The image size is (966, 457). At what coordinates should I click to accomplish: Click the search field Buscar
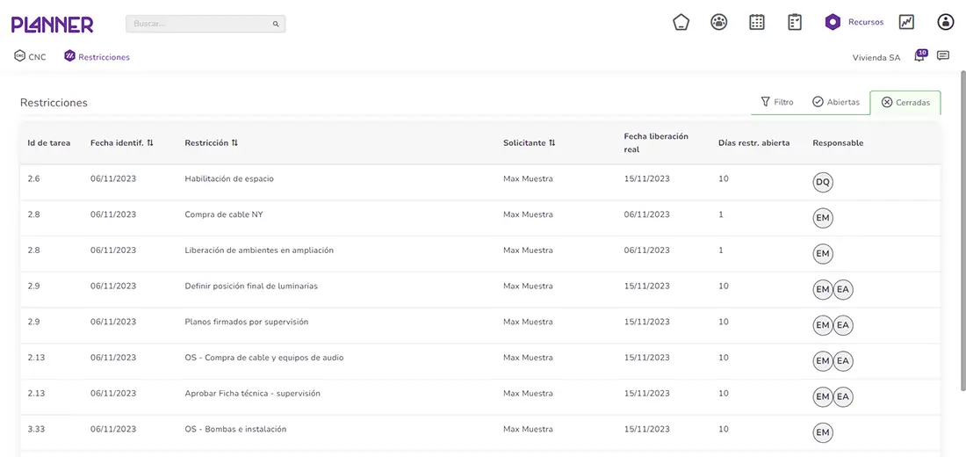pyautogui.click(x=205, y=24)
